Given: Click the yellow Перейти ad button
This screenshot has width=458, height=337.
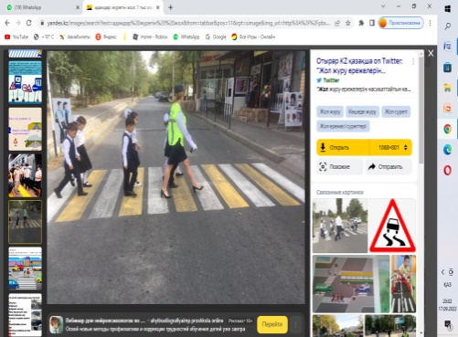Looking at the screenshot, I should (x=272, y=324).
